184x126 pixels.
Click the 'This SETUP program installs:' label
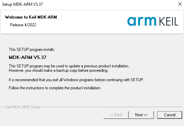[x=32, y=50]
